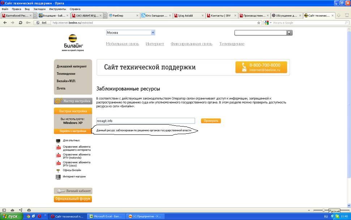Open Билайн+WiFi in the sidebar
The height and width of the screenshot is (220, 351).
[66, 81]
